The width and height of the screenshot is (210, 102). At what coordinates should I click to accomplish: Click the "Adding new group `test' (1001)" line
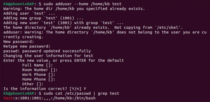tap(43, 18)
